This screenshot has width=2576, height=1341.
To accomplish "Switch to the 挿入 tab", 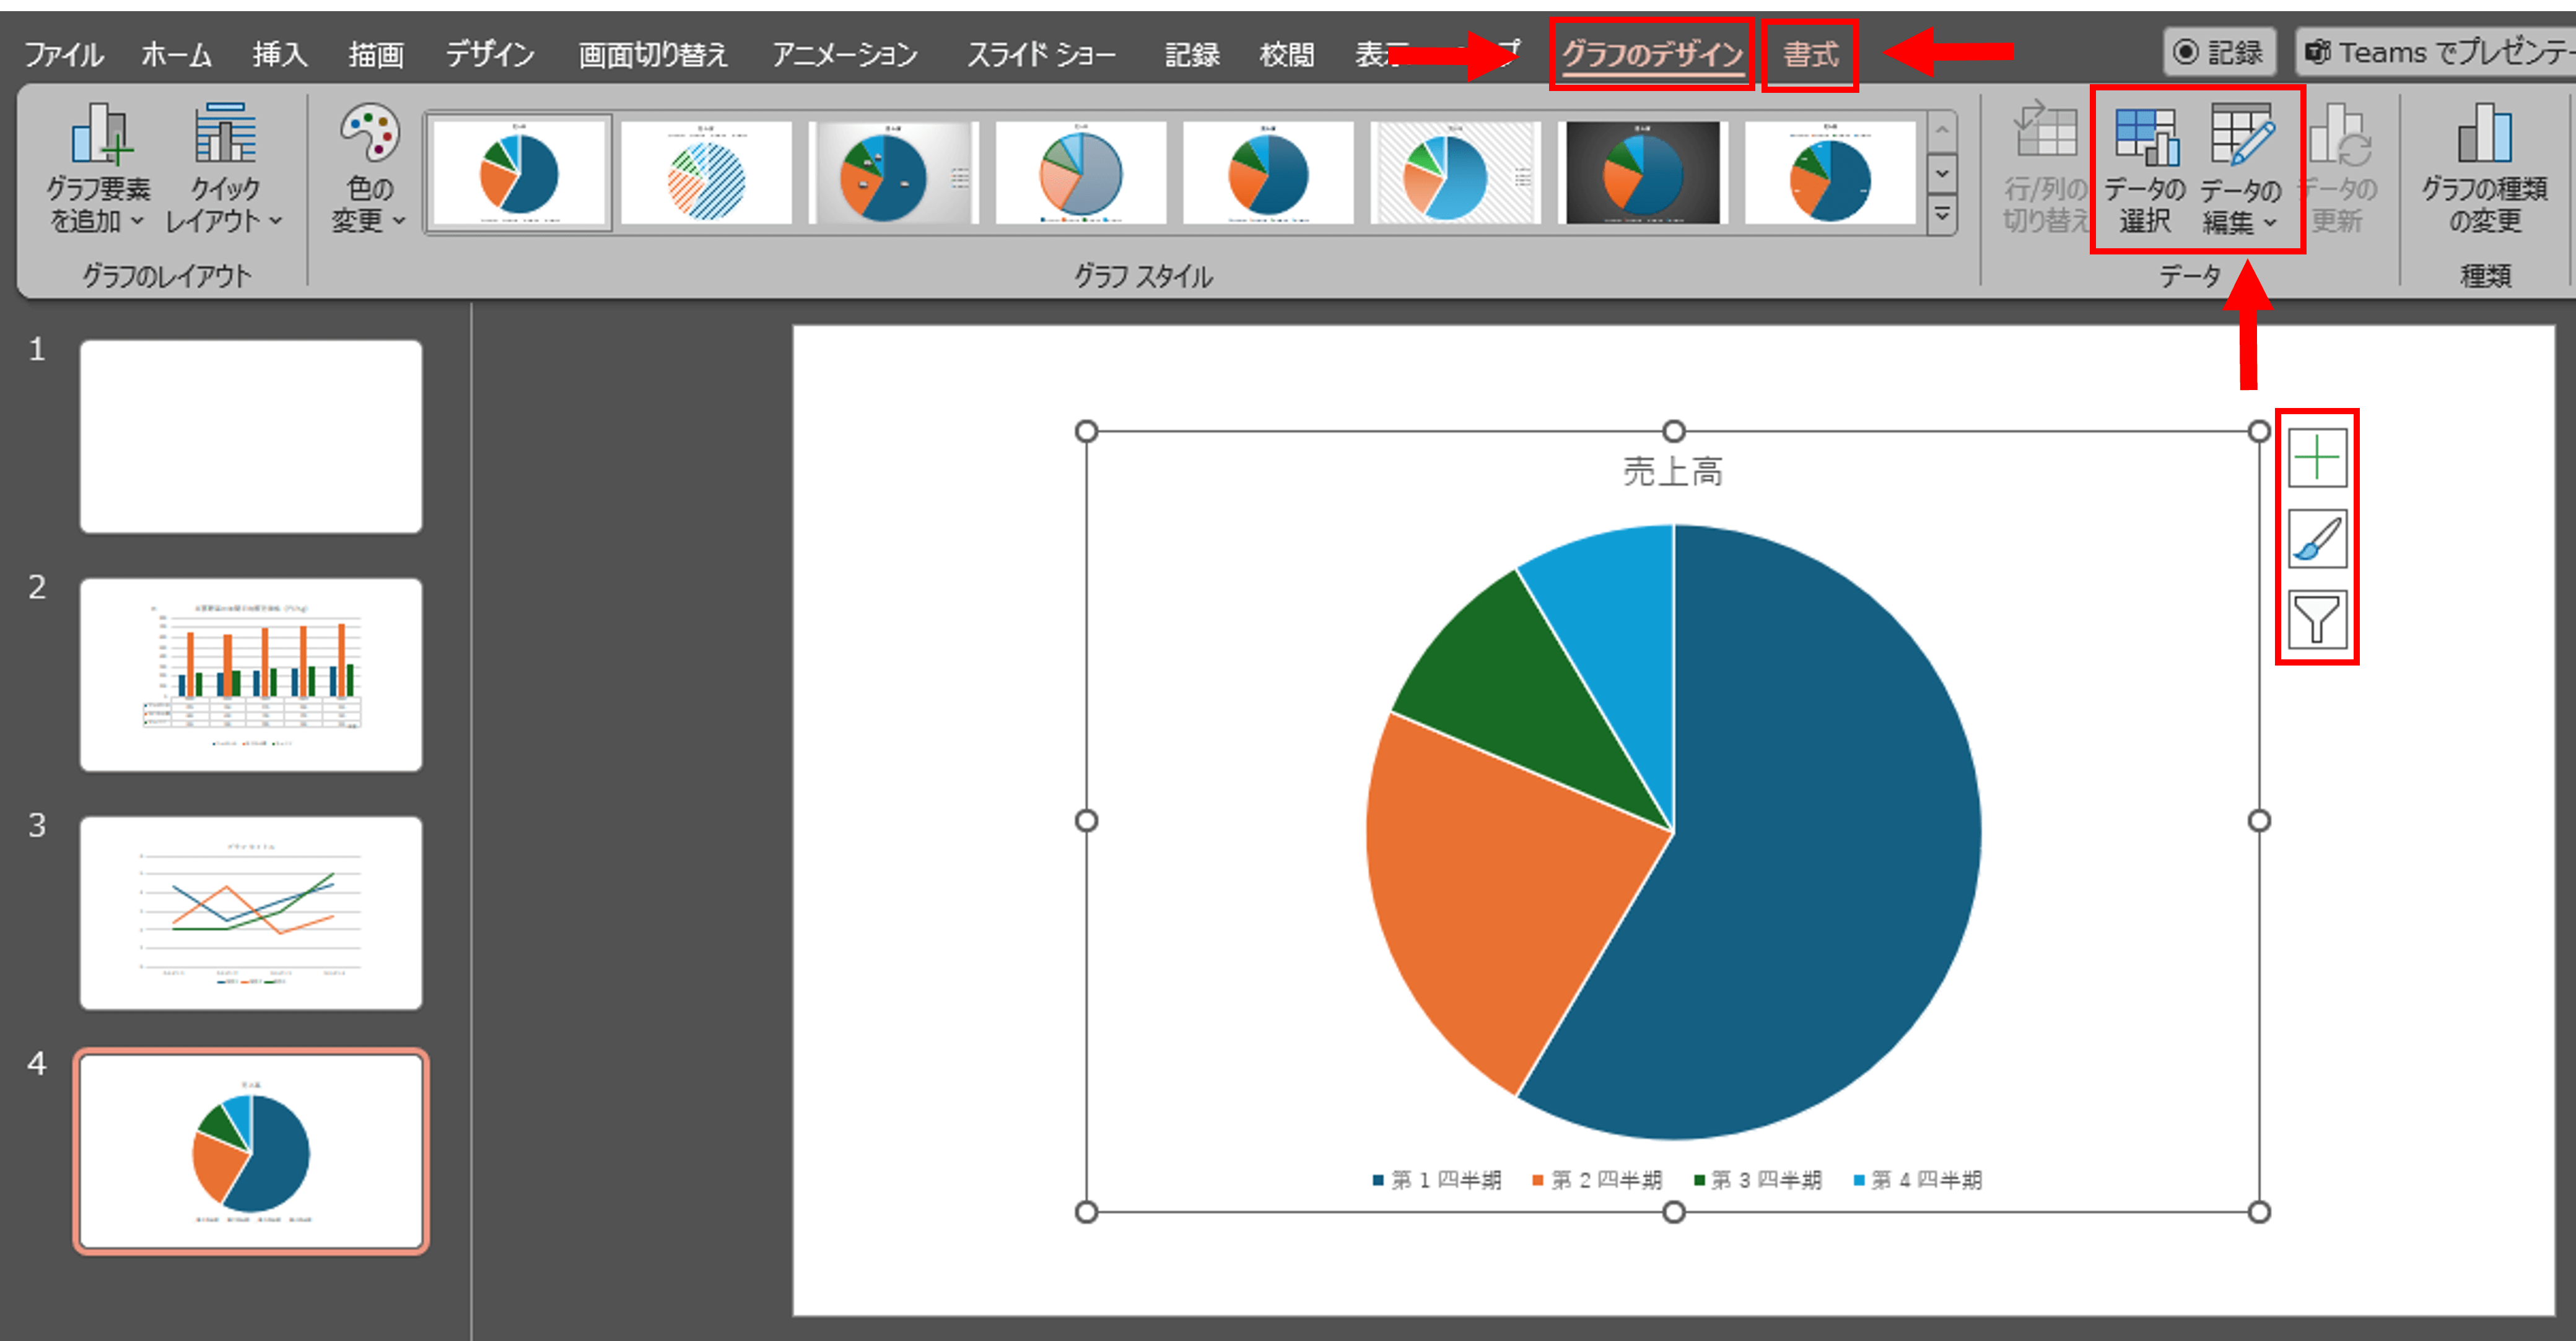I will [280, 54].
